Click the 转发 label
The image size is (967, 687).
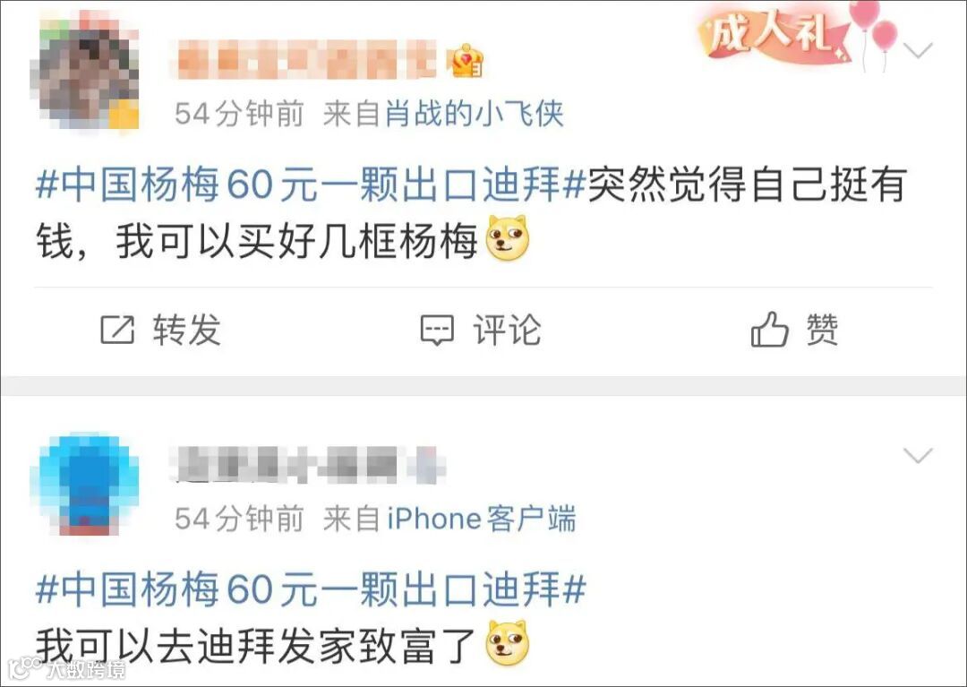[x=187, y=330]
